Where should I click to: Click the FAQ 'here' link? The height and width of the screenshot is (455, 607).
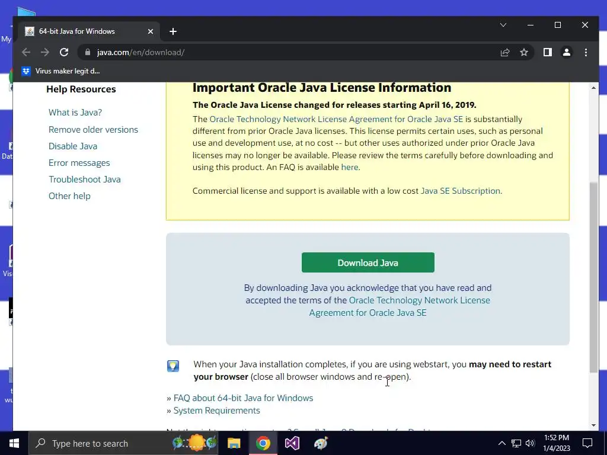coord(350,167)
